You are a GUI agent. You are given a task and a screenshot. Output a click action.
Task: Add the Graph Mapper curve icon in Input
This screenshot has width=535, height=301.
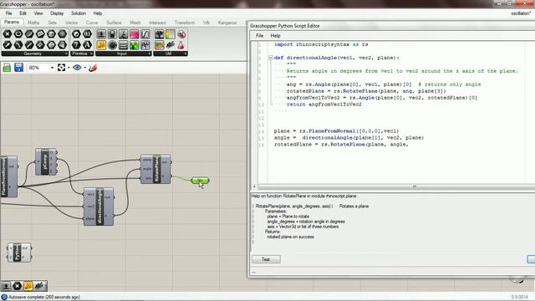[x=145, y=34]
